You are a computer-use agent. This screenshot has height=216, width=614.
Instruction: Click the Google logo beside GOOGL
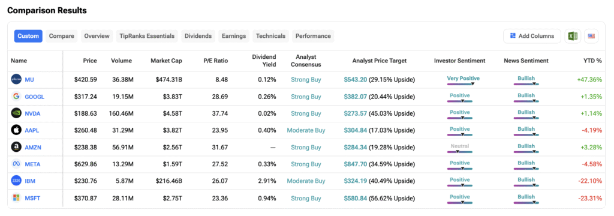16,97
